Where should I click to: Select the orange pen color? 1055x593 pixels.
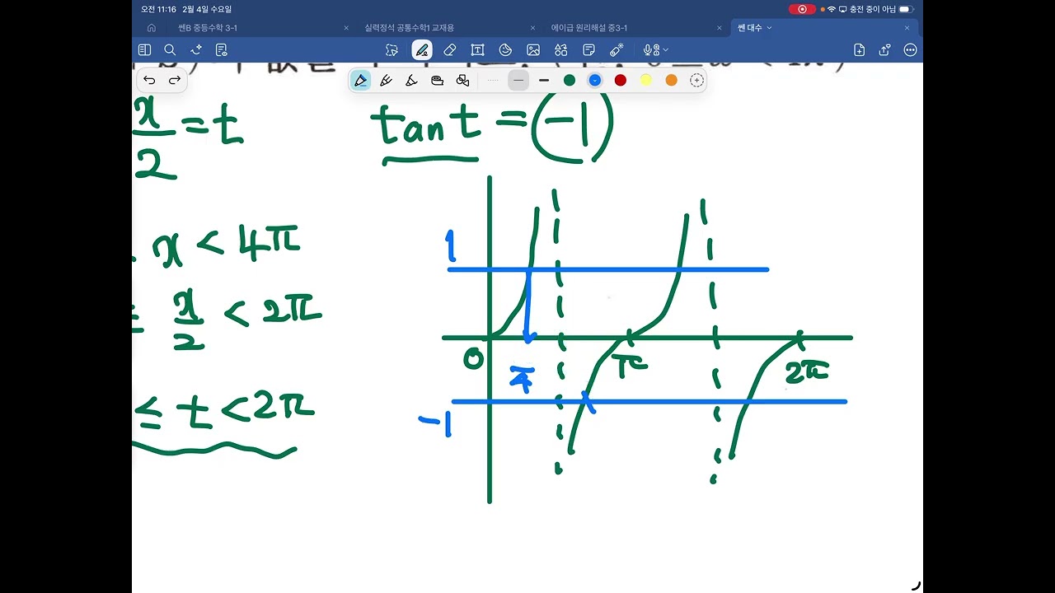[x=672, y=80]
